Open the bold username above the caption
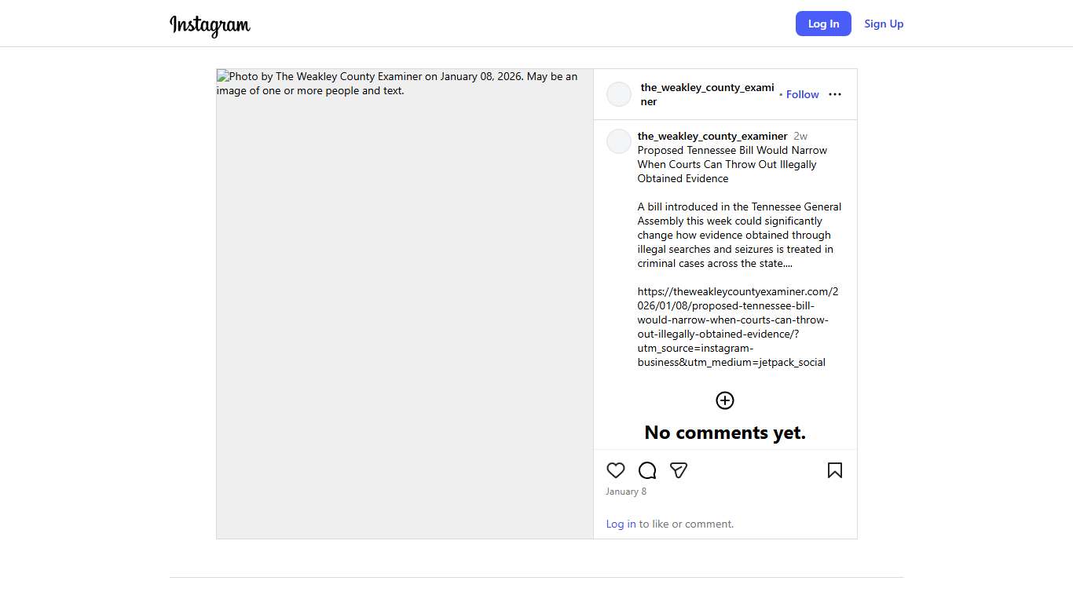The height and width of the screenshot is (603, 1073). (x=712, y=136)
